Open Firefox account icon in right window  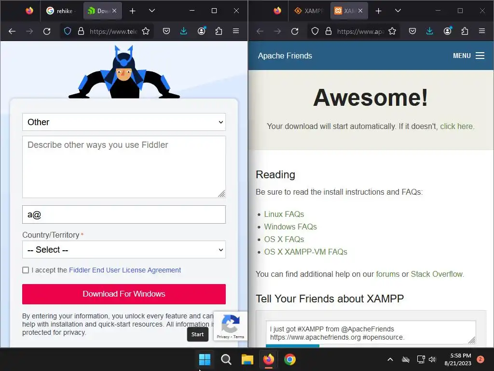pos(447,31)
